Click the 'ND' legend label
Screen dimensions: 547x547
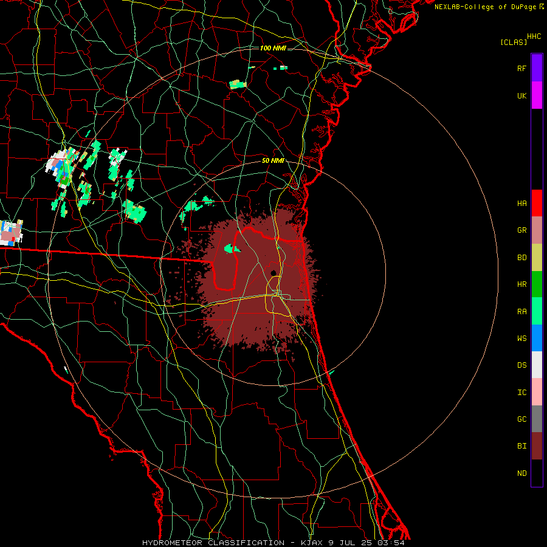pyautogui.click(x=521, y=473)
